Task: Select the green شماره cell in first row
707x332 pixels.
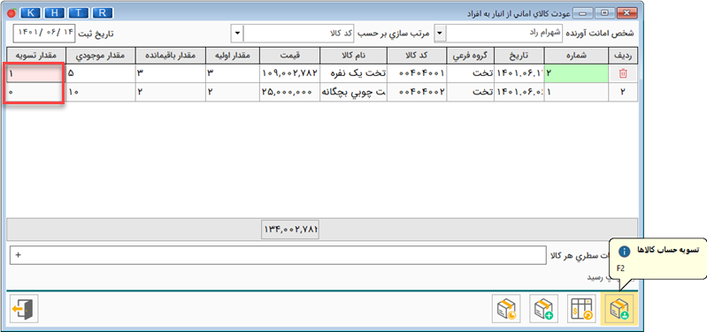Action: tap(576, 73)
